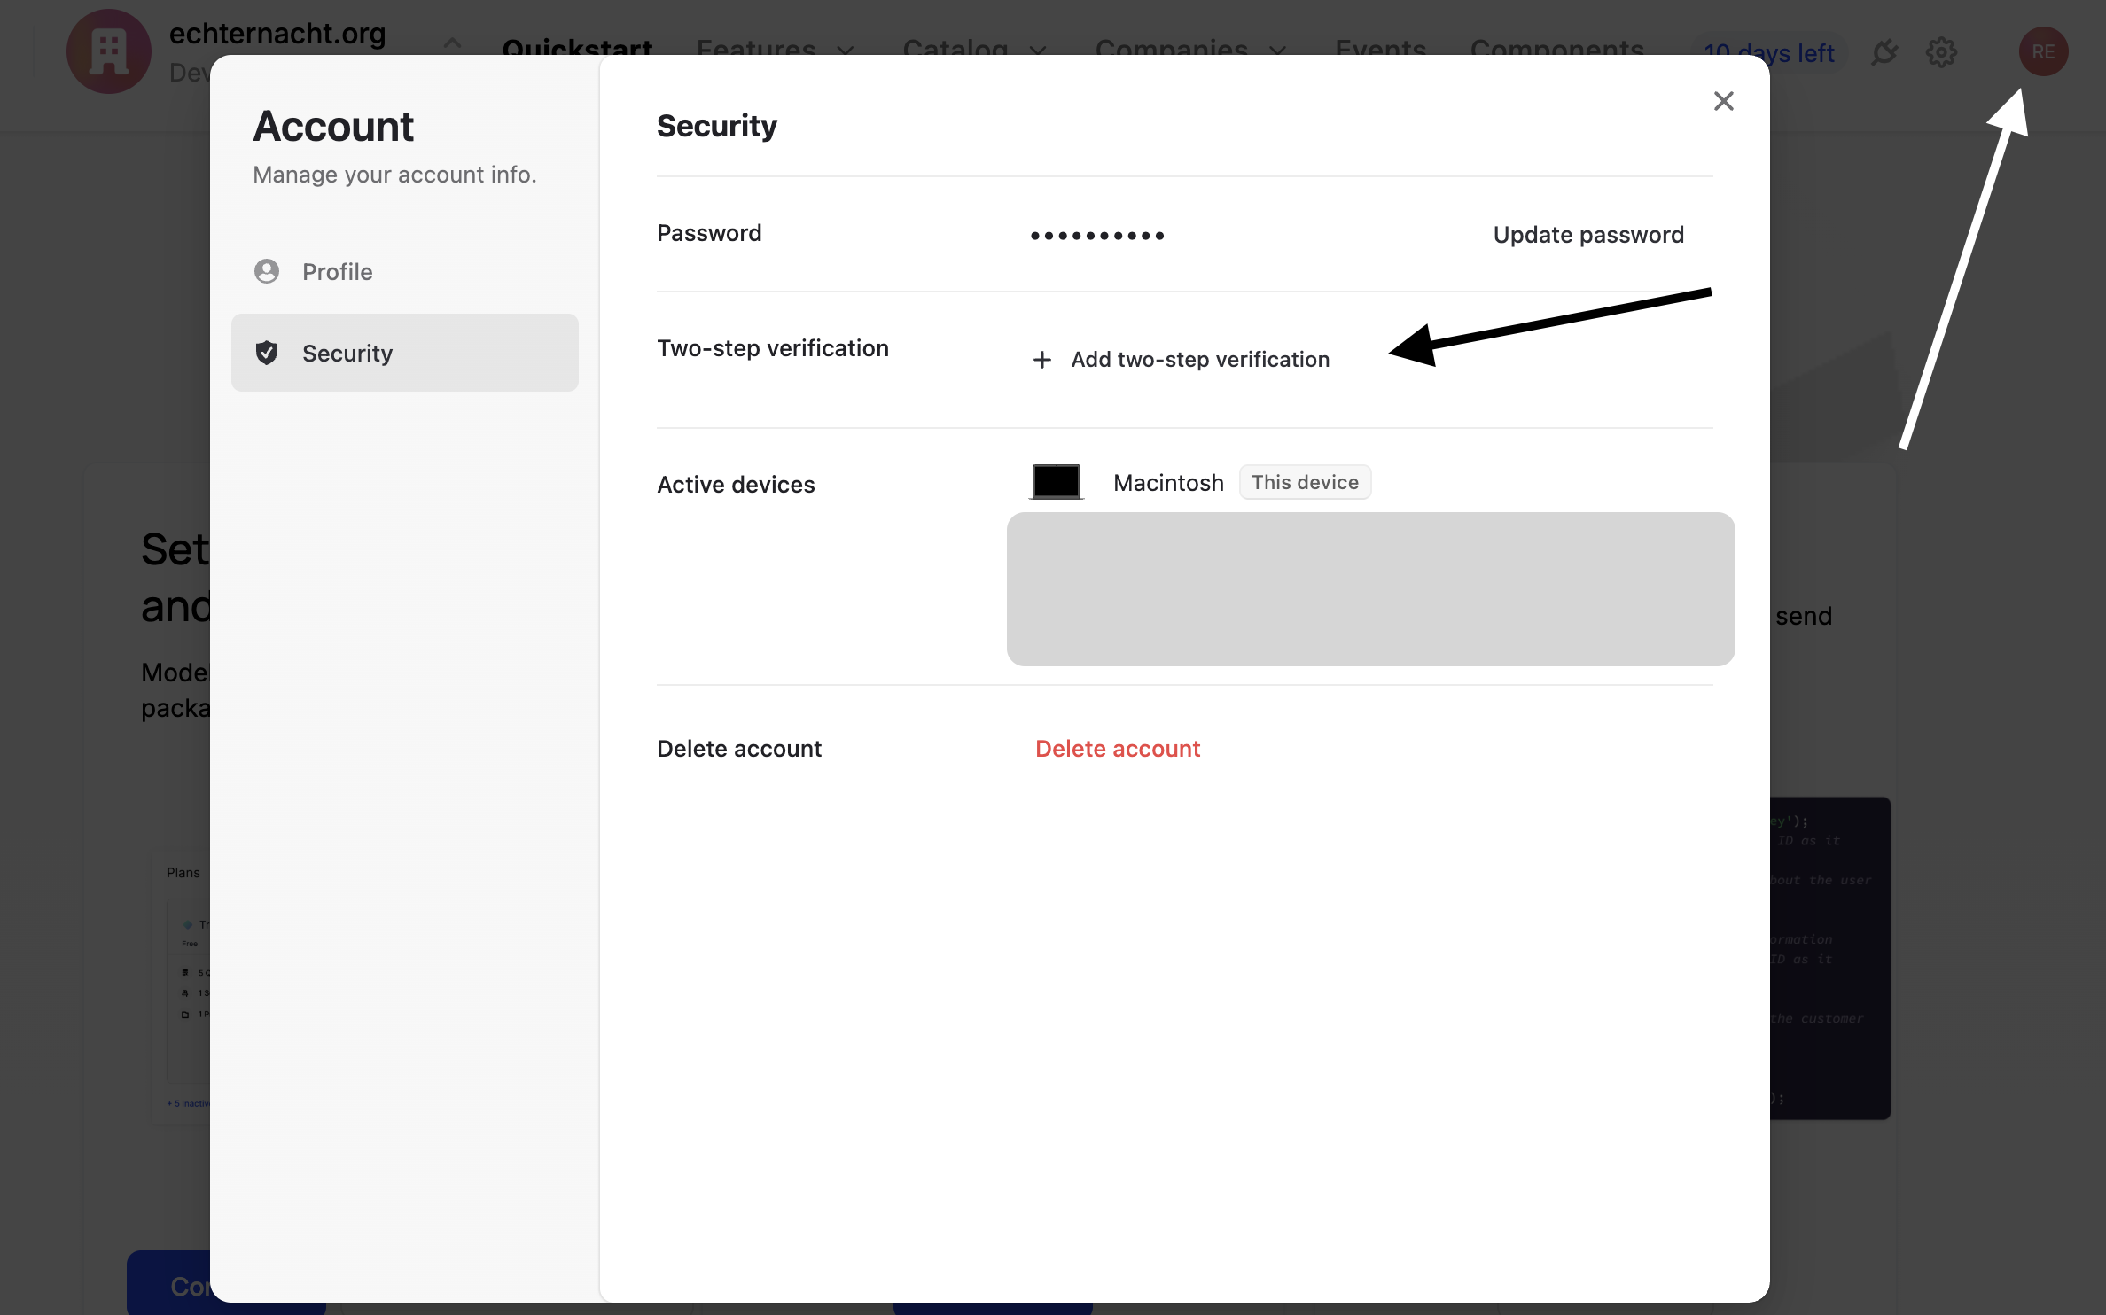
Task: Click the This device badge
Action: point(1304,481)
